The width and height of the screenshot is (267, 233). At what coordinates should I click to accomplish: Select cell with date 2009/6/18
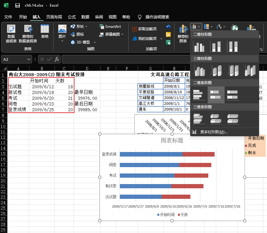42,92
